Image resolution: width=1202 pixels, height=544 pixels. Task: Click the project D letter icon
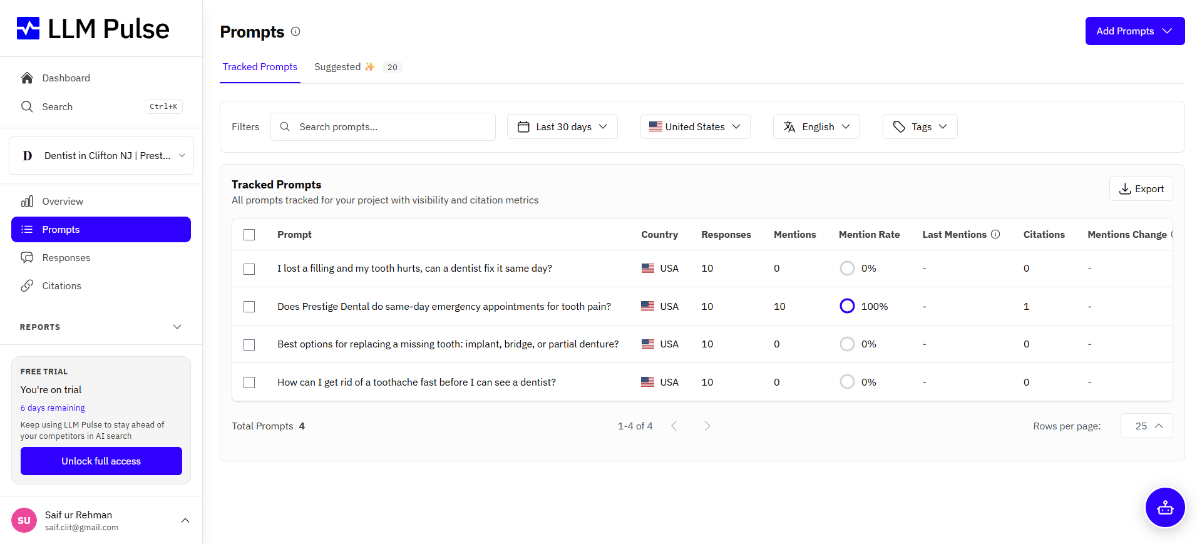point(28,155)
